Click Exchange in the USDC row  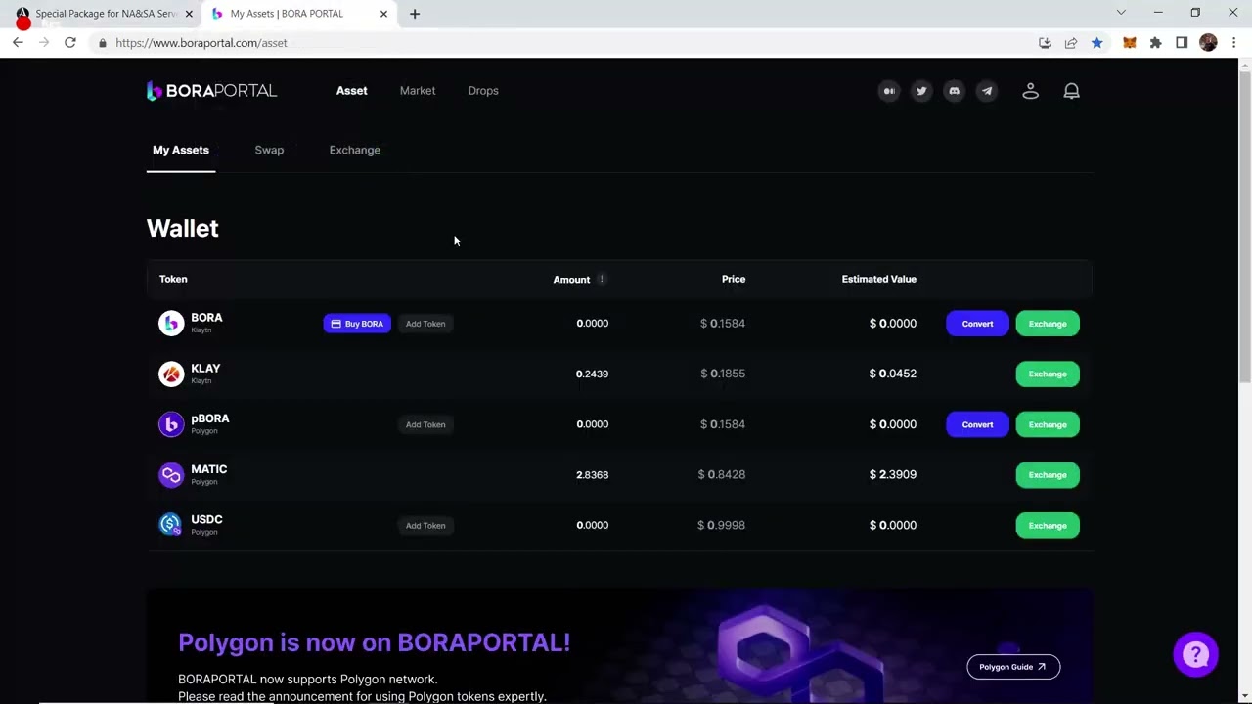click(x=1048, y=526)
